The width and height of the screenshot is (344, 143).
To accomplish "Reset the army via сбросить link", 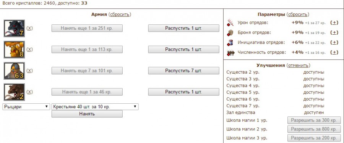I will [x=120, y=14].
